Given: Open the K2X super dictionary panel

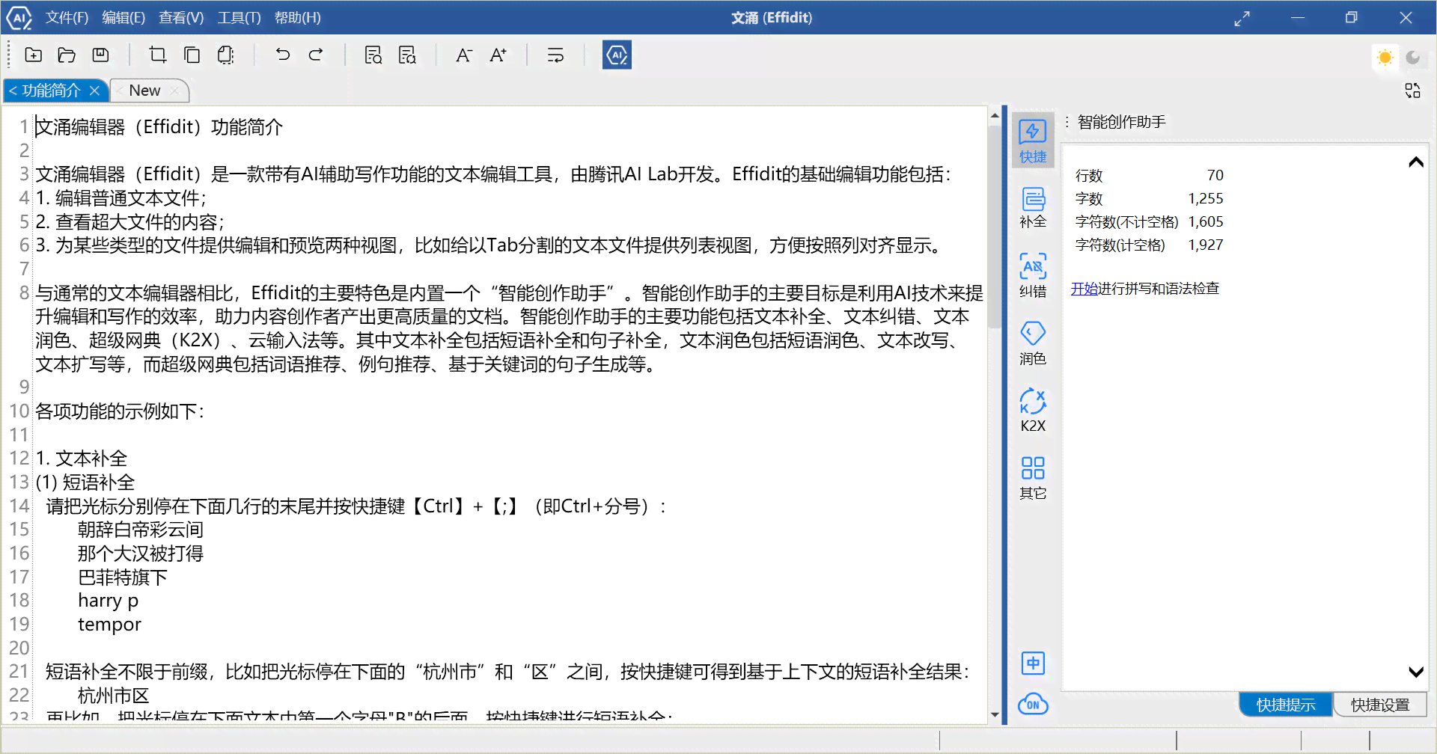Looking at the screenshot, I should pos(1033,410).
